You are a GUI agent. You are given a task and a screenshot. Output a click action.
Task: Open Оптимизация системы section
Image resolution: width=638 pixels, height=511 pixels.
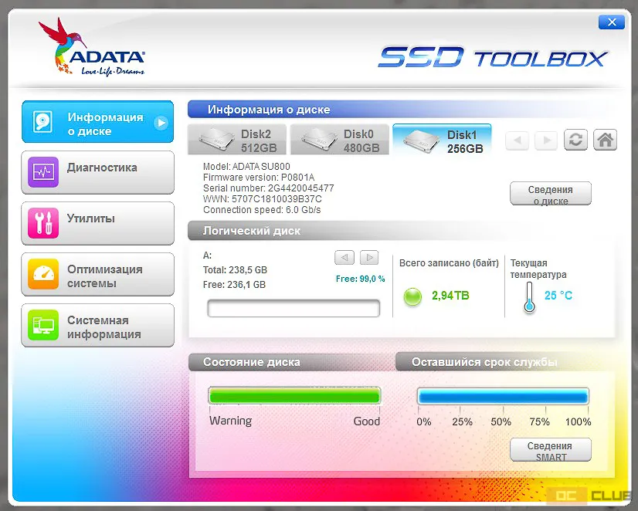click(97, 274)
